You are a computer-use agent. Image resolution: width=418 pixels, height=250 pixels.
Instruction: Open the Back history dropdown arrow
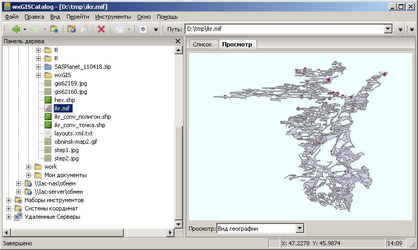tap(25, 29)
